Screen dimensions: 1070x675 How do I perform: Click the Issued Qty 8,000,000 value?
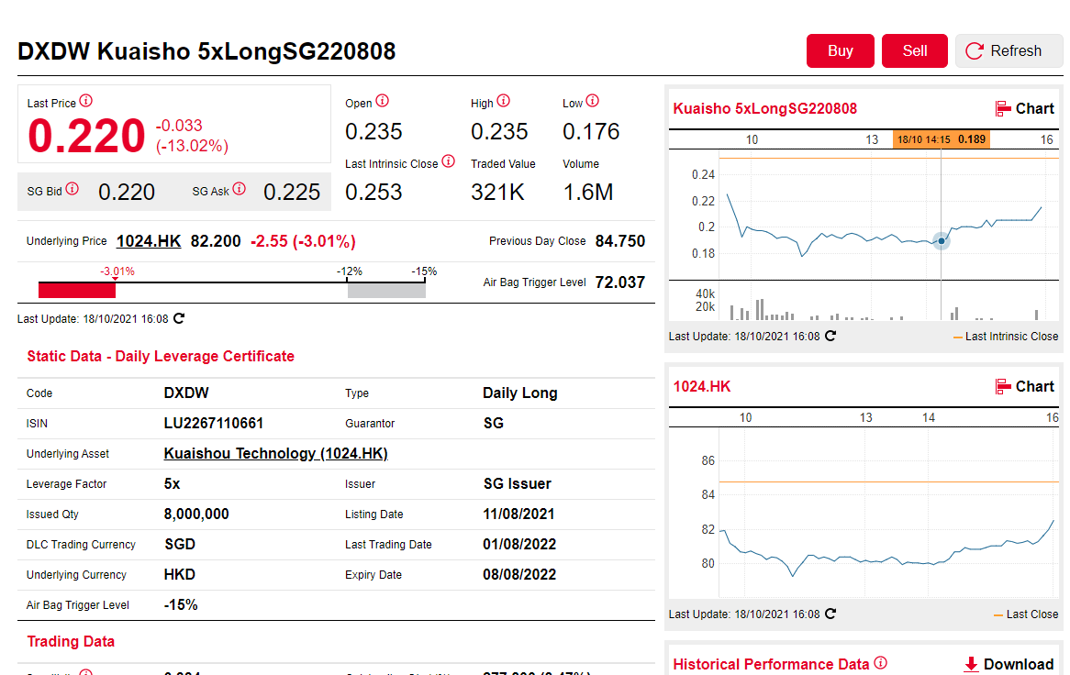pyautogui.click(x=196, y=515)
